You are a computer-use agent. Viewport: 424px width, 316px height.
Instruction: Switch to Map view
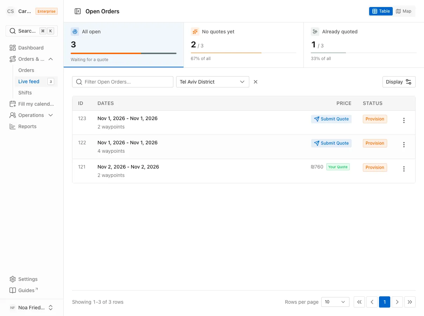[x=404, y=11]
